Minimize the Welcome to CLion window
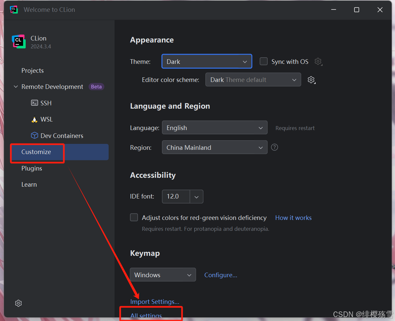 333,10
